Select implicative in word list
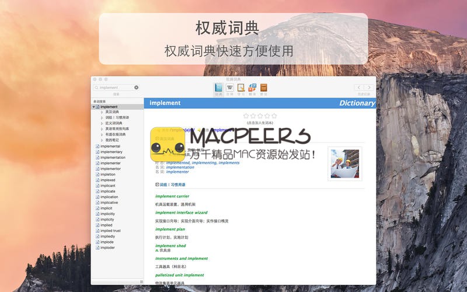 (109, 203)
